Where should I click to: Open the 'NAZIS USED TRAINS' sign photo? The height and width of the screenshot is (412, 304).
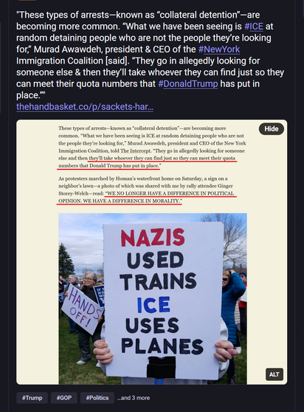coord(153,298)
